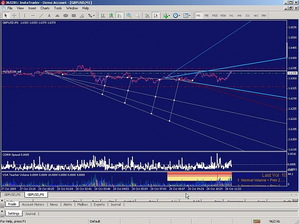Open the Charts menu
The width and height of the screenshot is (299, 224).
45,8
